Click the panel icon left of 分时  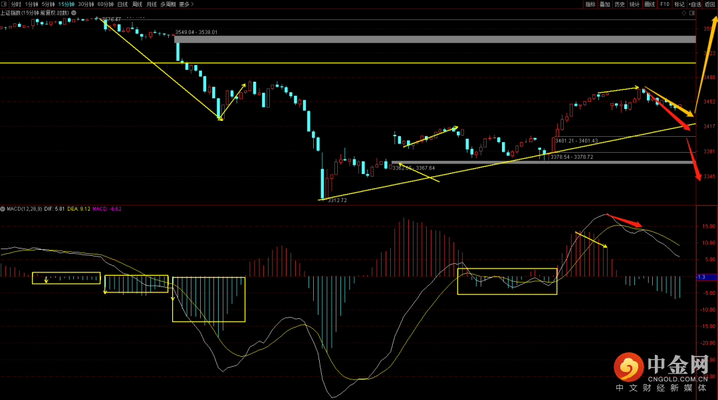5,4
